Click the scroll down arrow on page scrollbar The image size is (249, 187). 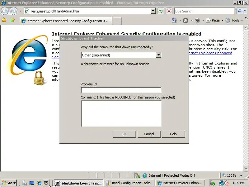(246, 169)
